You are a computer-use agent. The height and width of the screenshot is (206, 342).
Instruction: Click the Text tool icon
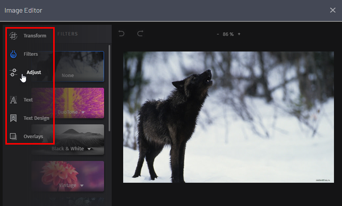(13, 100)
